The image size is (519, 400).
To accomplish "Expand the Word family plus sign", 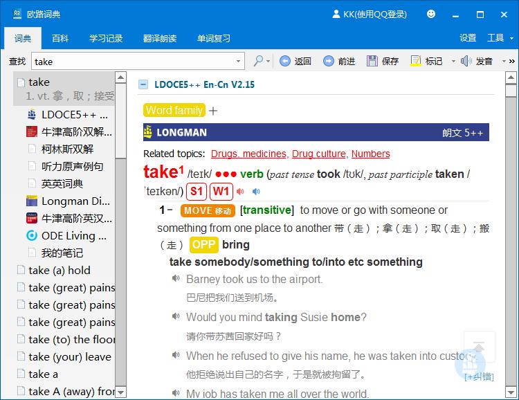I will [213, 111].
